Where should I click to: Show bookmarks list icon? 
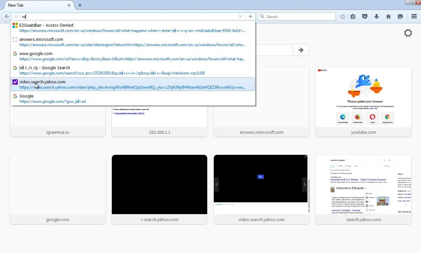click(x=353, y=16)
